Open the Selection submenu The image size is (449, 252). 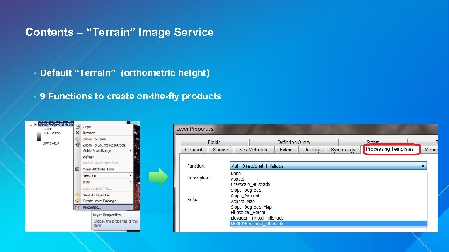pyautogui.click(x=104, y=176)
